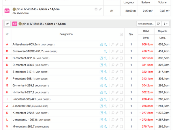Check the box for A-lissehaute-603,5cm
The width and height of the screenshot is (173, 130).
coord(121,44)
